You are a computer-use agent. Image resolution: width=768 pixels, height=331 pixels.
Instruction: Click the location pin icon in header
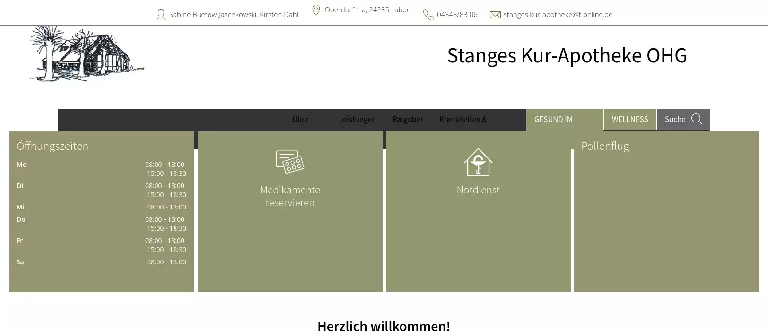click(x=316, y=10)
